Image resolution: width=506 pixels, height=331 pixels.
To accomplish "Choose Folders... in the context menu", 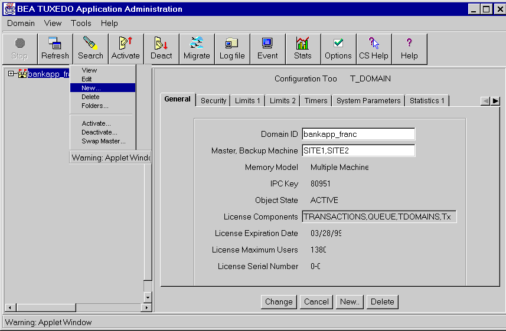I will [103, 106].
